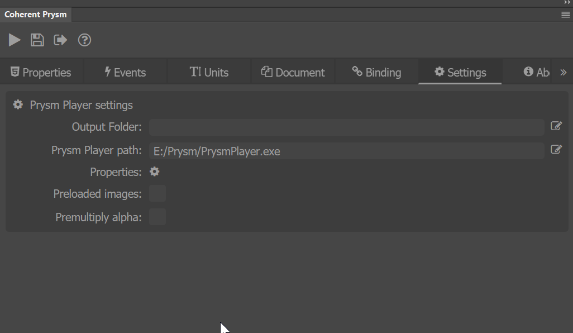Screen dimensions: 573x333
Task: Click the Export arrow icon
Action: [x=60, y=40]
